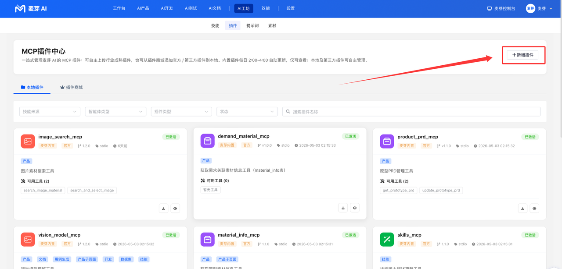Expand the user account dropdown arrow
This screenshot has width=562, height=269.
tap(551, 9)
